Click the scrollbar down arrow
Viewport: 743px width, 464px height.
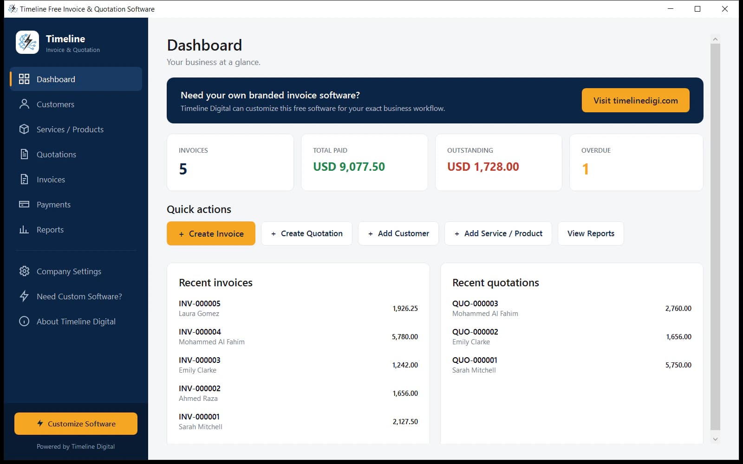point(715,439)
